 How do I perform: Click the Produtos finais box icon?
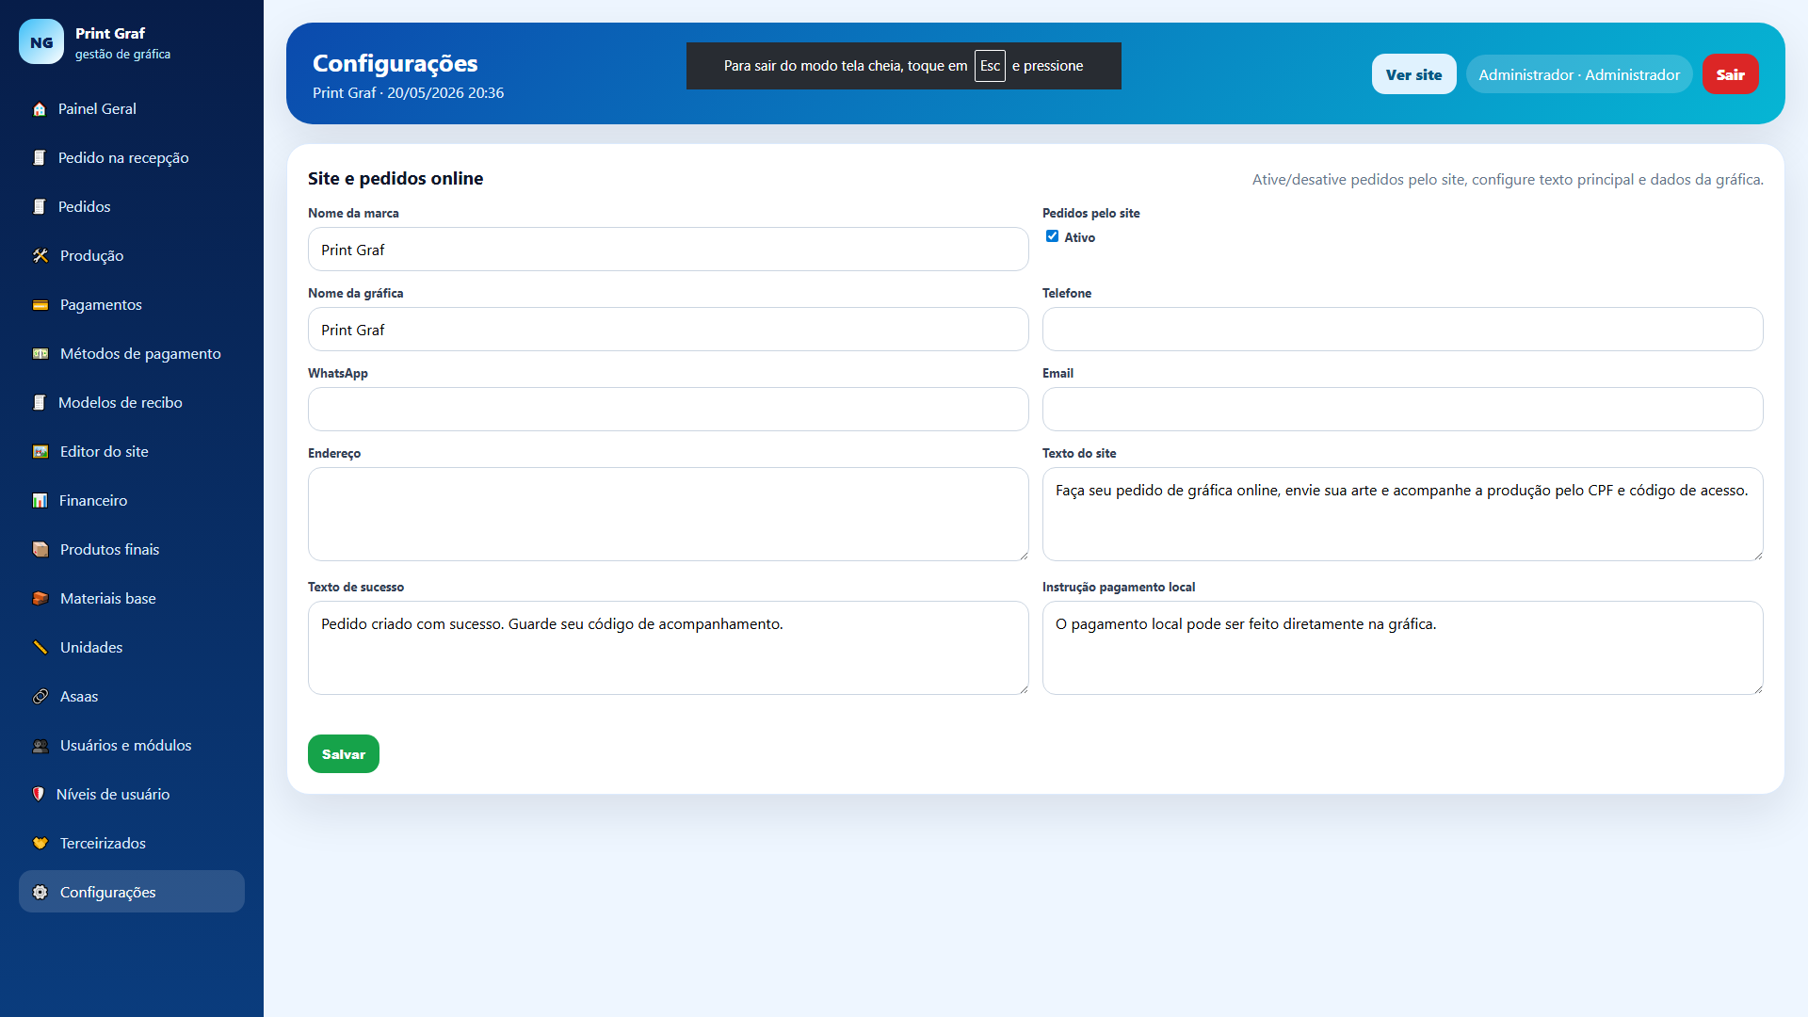coord(40,550)
